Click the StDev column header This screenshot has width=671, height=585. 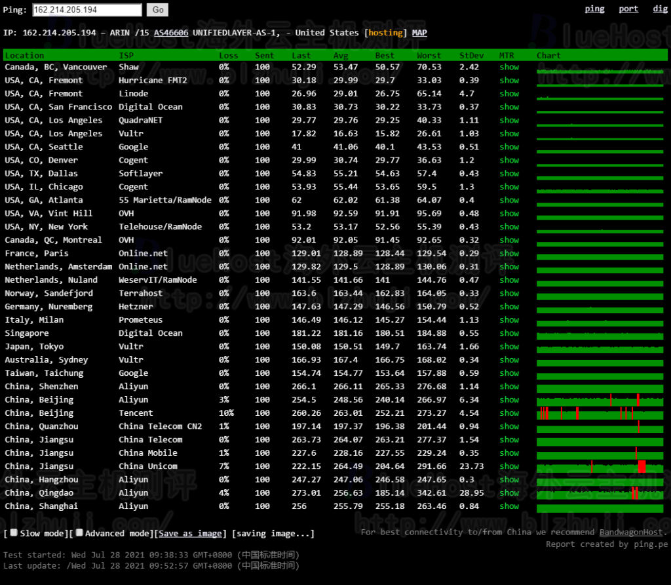[472, 56]
